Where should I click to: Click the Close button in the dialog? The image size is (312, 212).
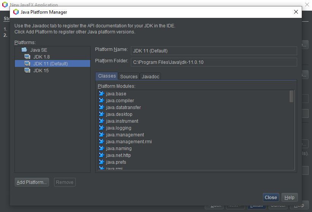[x=271, y=198]
